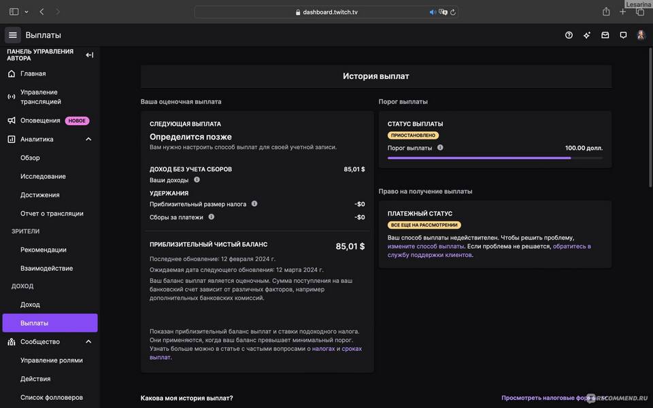Select Доход in the sidebar
This screenshot has height=408, width=653.
click(x=30, y=305)
